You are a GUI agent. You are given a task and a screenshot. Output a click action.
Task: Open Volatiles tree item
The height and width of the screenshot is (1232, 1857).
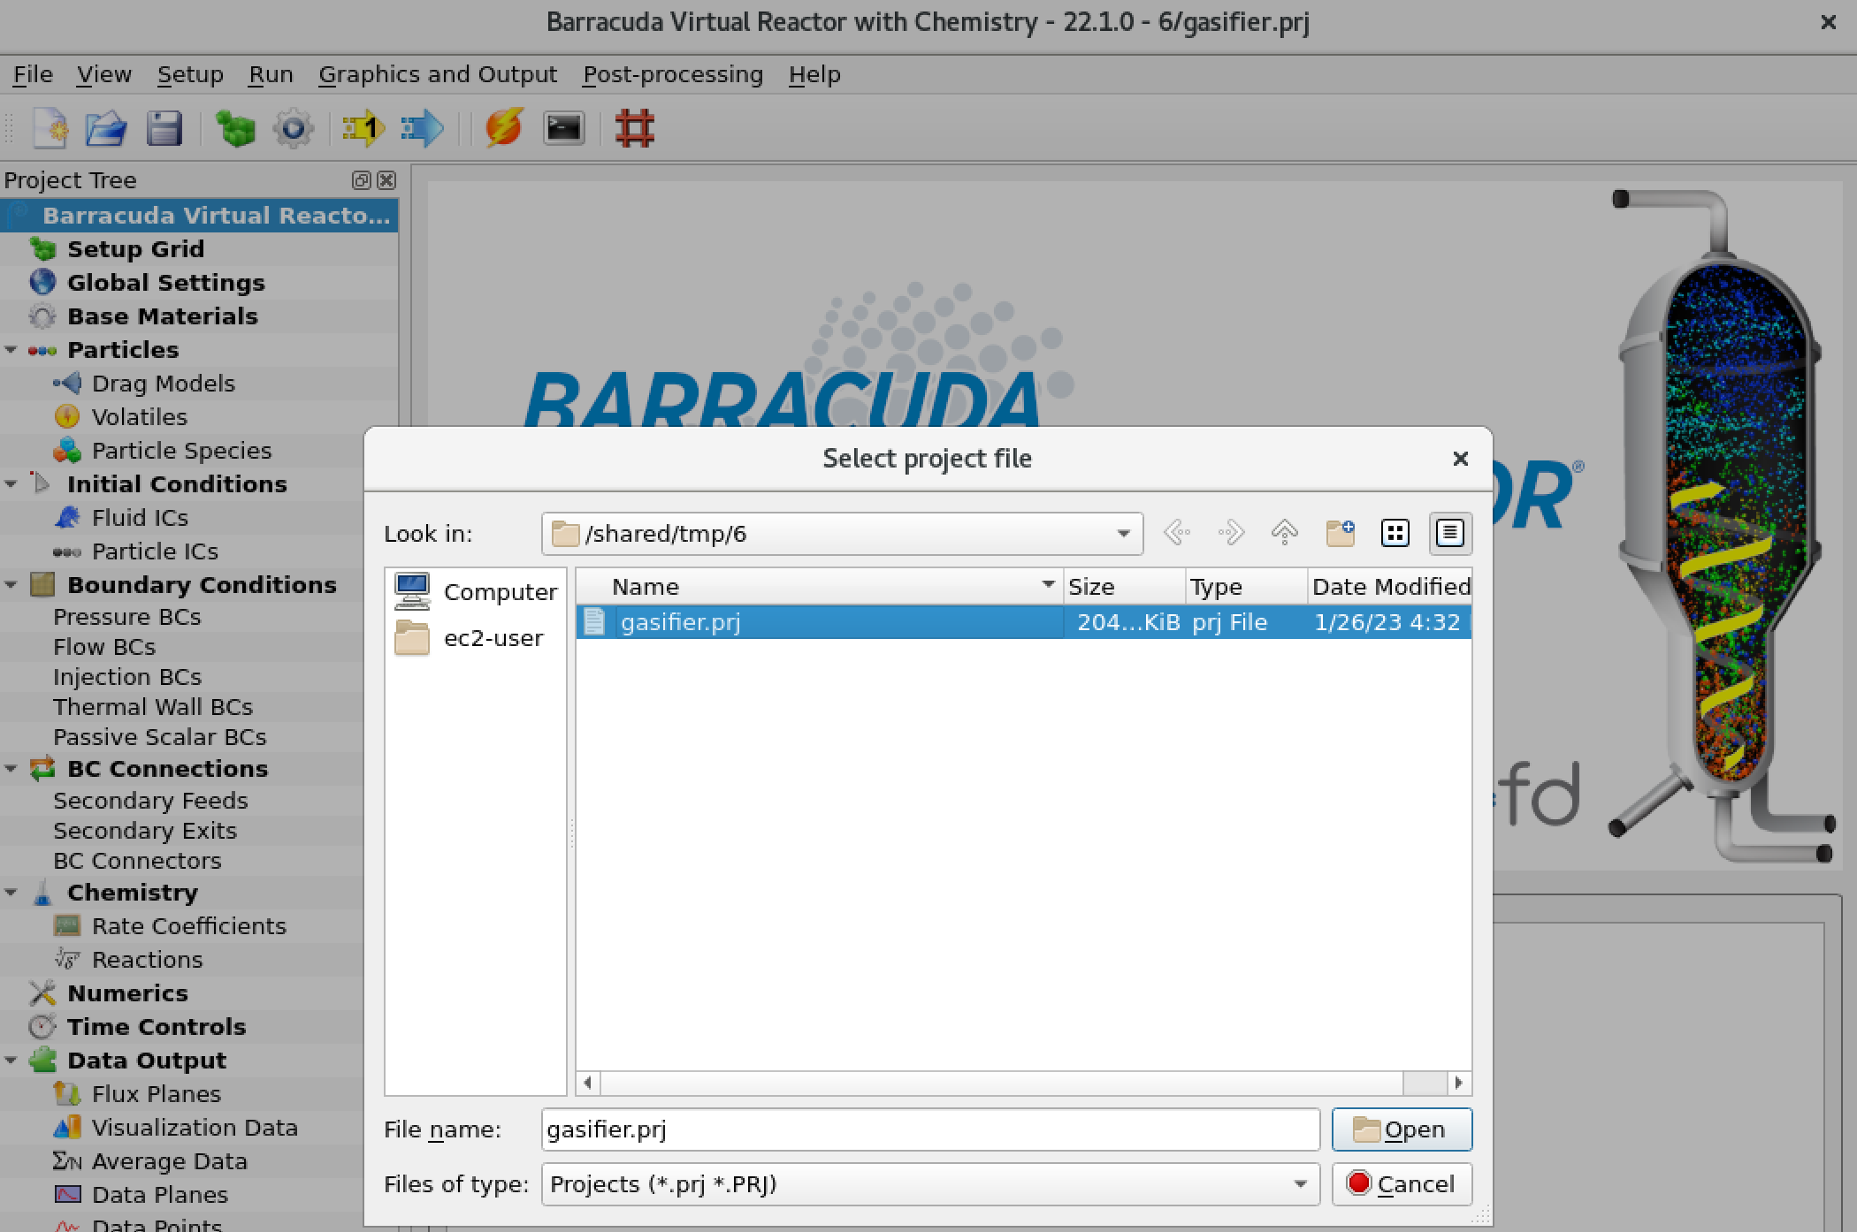click(x=140, y=417)
